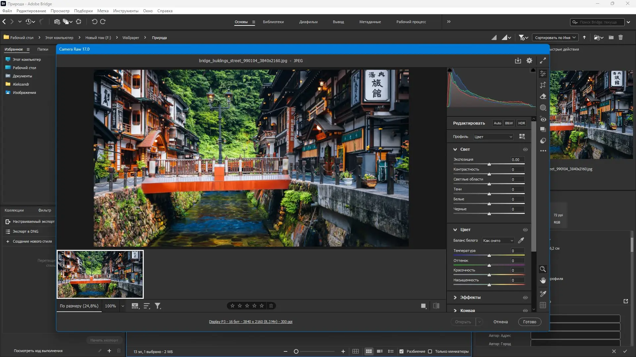Pick white balance with the eyedropper
This screenshot has height=357, width=636.
521,240
